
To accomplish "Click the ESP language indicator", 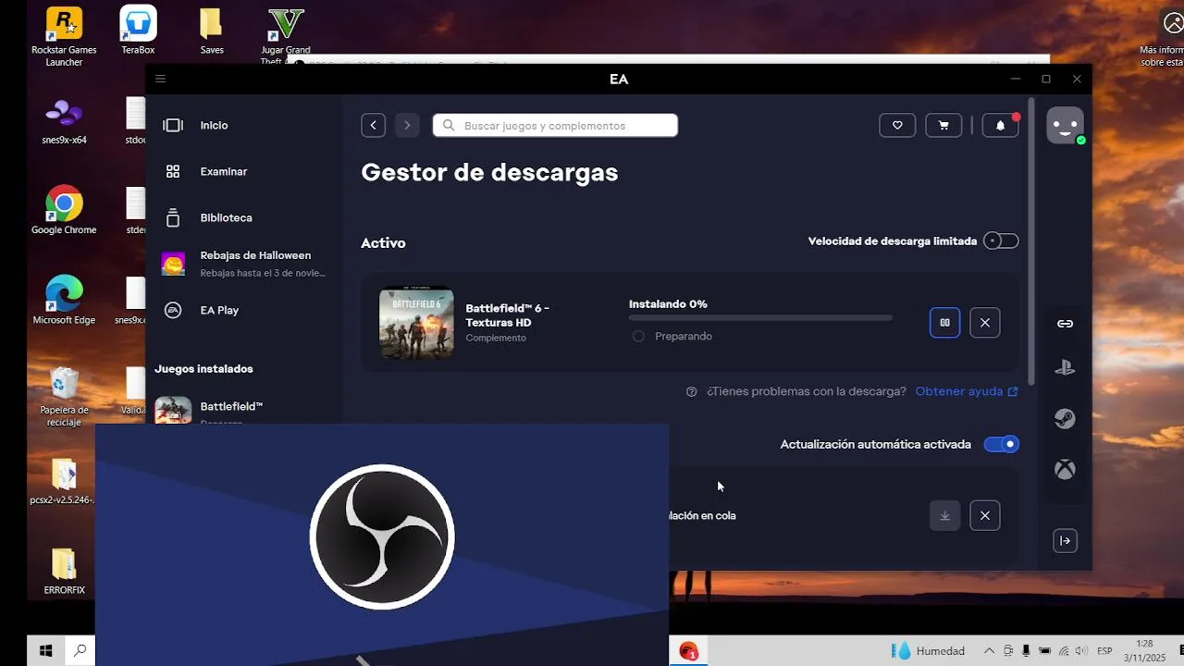I will tap(1104, 651).
